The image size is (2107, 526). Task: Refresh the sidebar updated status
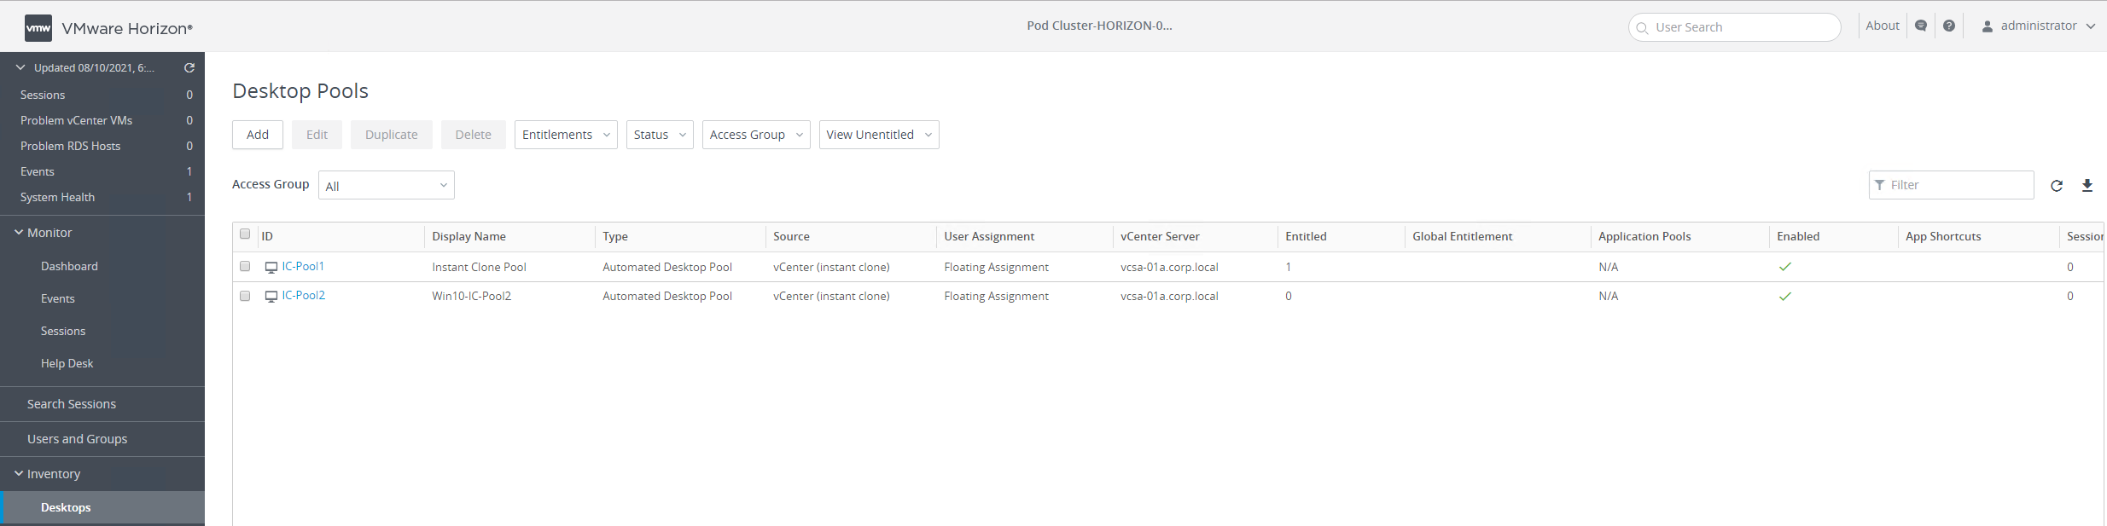pyautogui.click(x=189, y=68)
